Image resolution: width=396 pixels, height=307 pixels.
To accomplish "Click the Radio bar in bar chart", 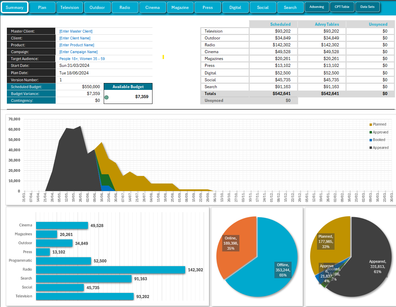I will tap(110, 270).
